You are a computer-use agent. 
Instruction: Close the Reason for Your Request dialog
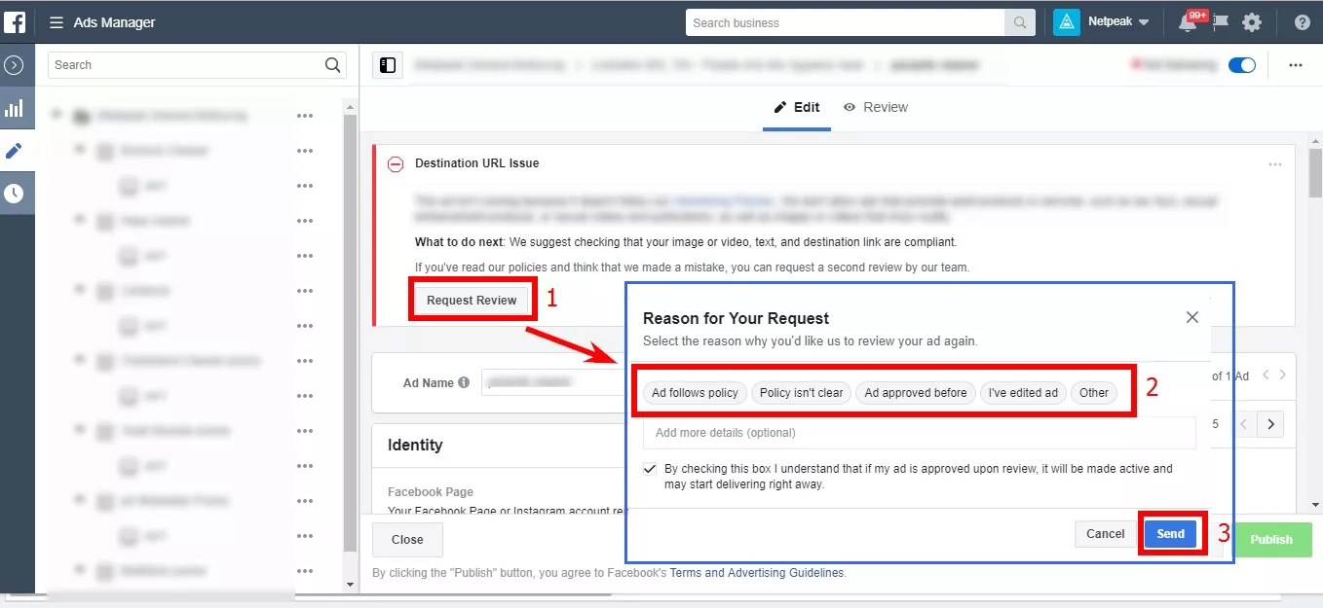pos(1192,317)
